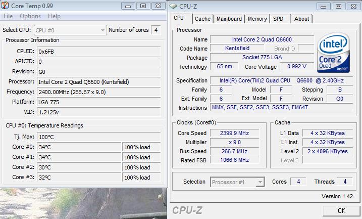
Task: Click the Instructions field listing MMX, SSE
Action: pyautogui.click(x=281, y=107)
